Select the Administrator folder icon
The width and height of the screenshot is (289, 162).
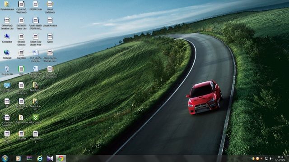(x=7, y=6)
